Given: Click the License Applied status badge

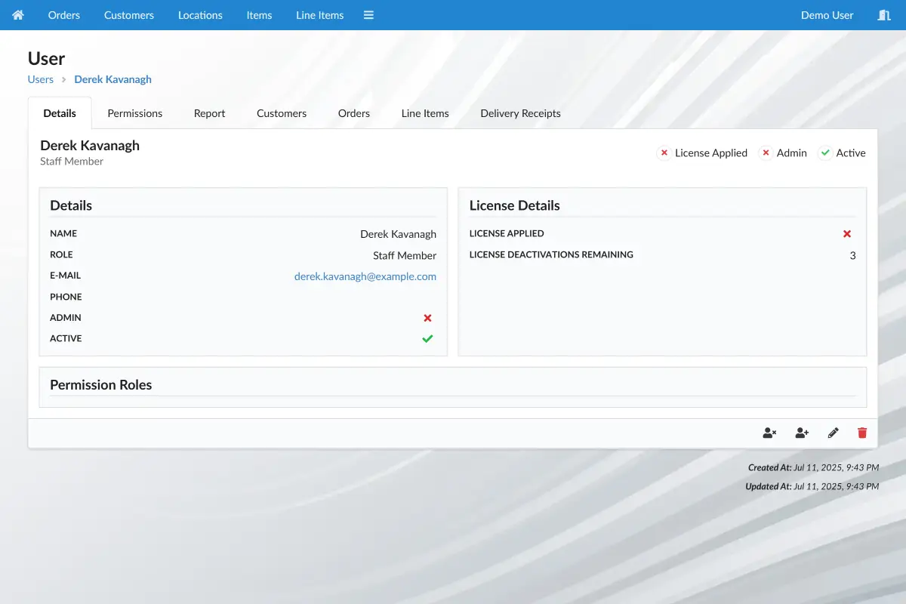Looking at the screenshot, I should point(702,153).
